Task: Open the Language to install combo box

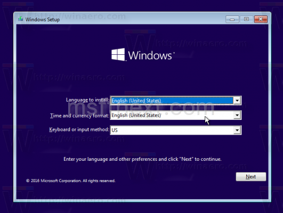Action: coord(176,101)
